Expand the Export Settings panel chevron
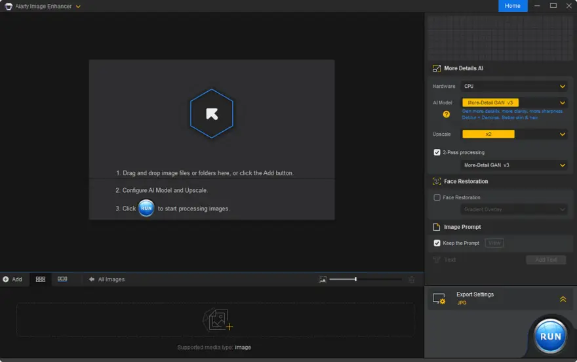This screenshot has width=577, height=362. click(x=563, y=299)
